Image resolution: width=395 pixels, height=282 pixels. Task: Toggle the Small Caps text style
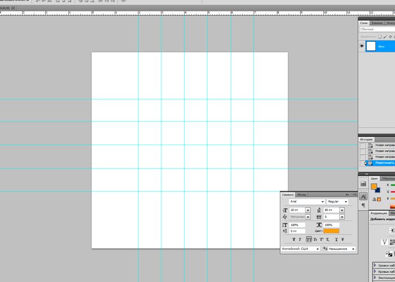316,240
